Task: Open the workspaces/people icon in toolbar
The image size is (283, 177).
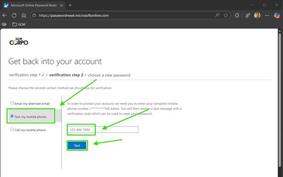Action: [248, 16]
